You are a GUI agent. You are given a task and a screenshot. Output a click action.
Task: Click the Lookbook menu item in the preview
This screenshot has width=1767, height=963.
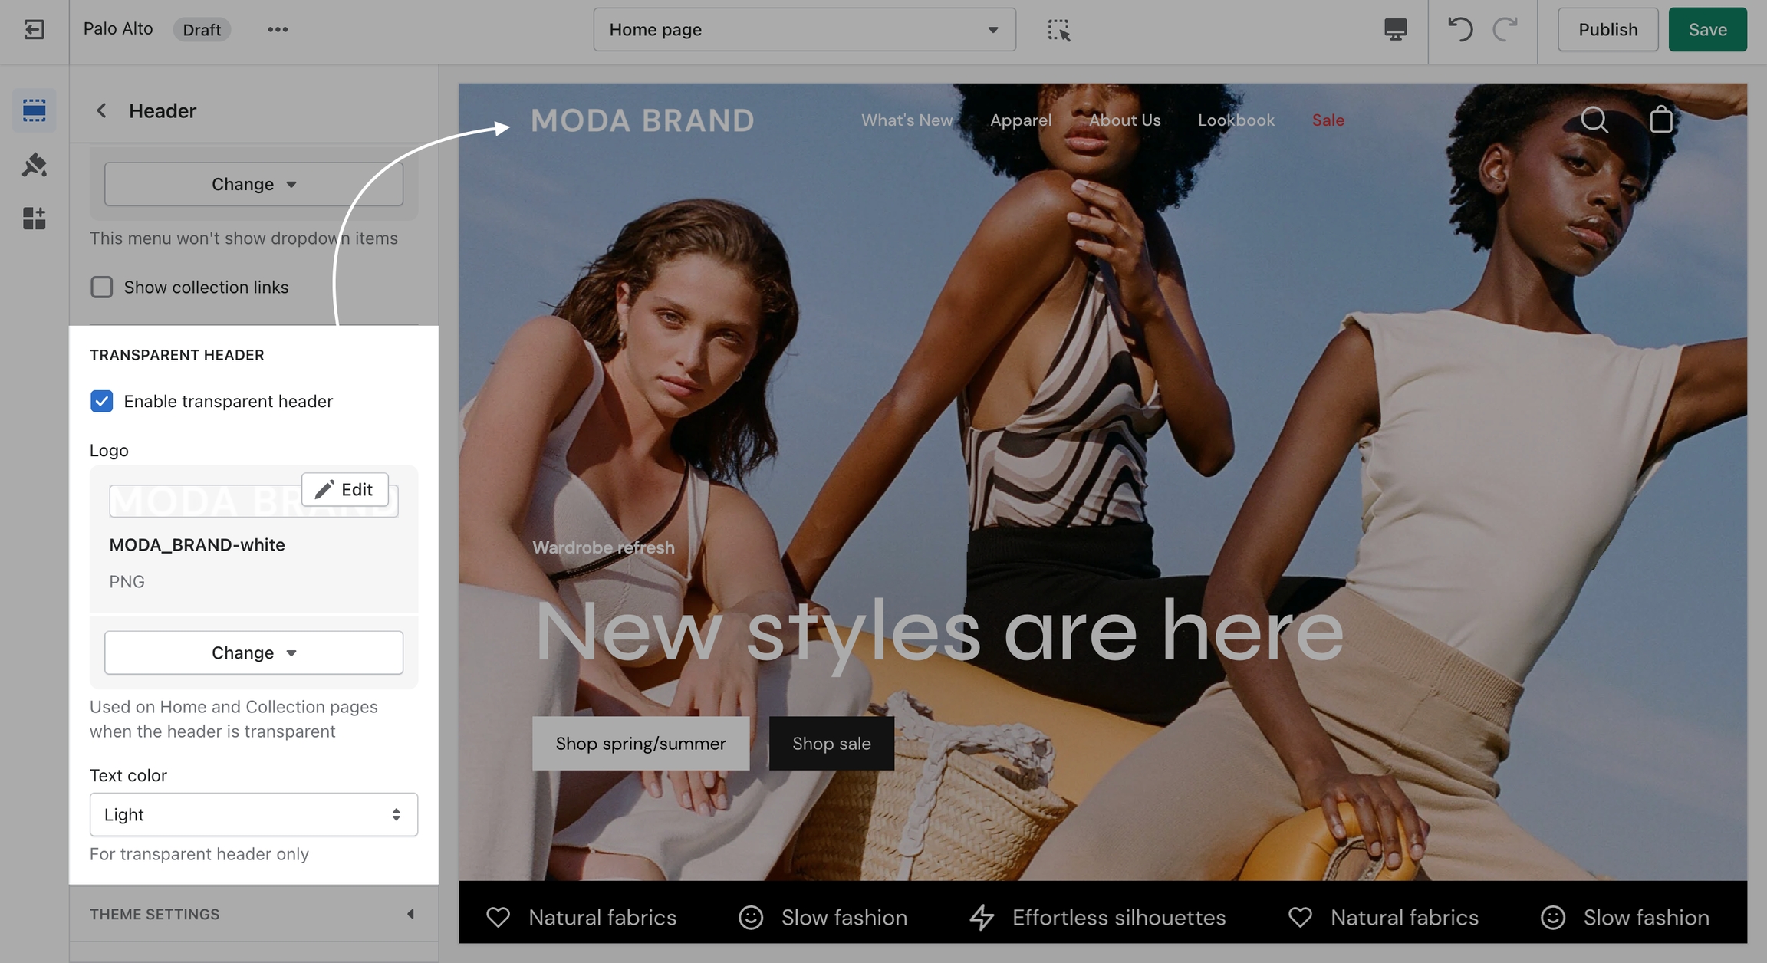1236,120
